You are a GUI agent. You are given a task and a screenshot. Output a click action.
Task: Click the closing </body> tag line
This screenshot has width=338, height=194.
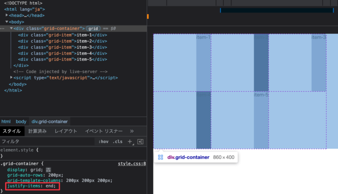pyautogui.click(x=18, y=84)
